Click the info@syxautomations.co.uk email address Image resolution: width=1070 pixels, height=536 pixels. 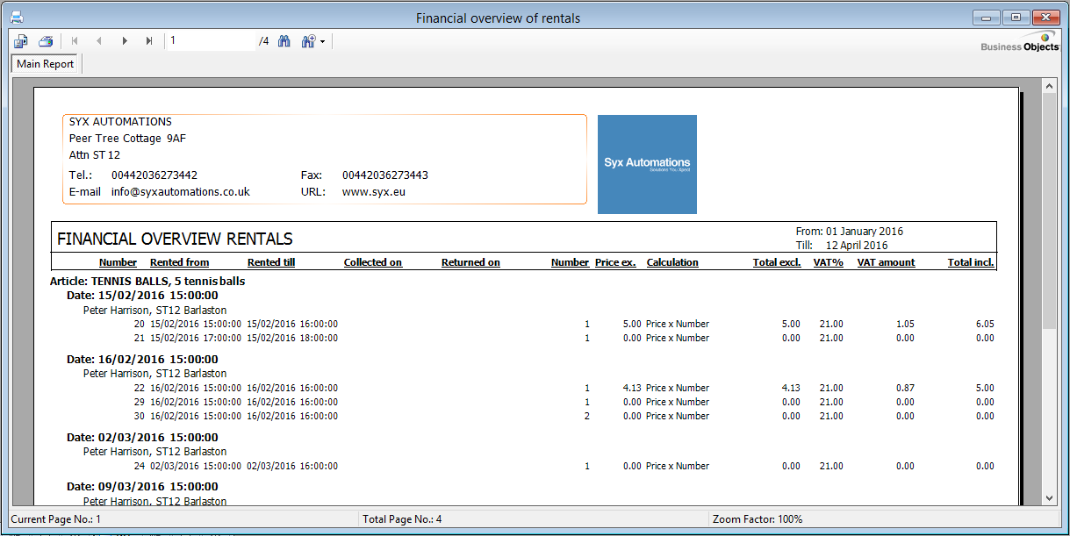point(181,191)
